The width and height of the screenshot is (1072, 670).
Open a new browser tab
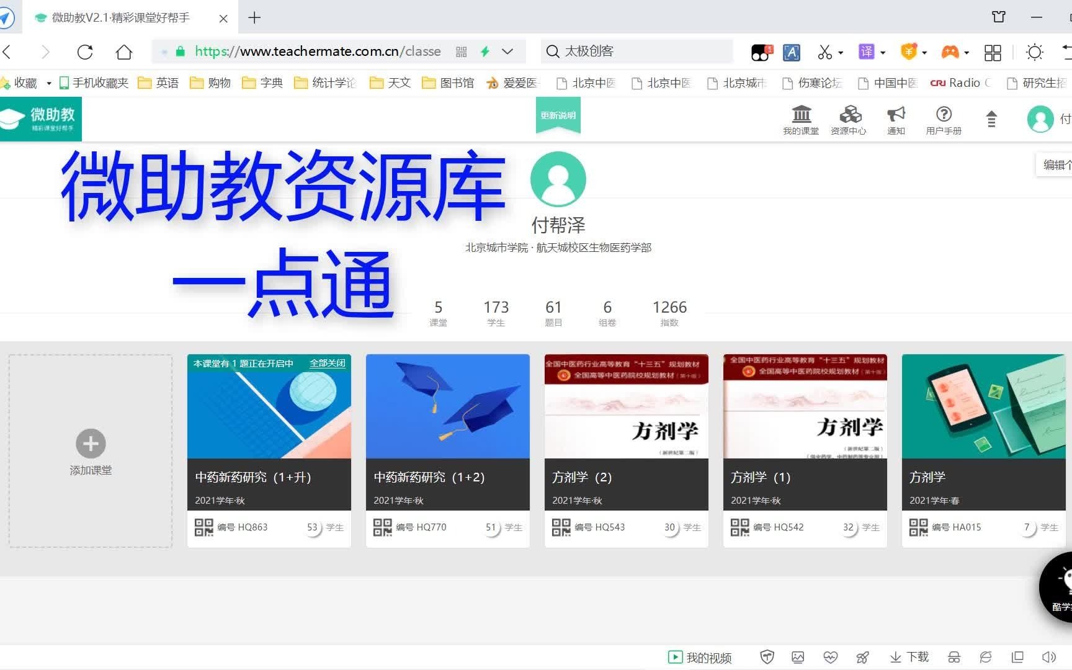pos(254,17)
